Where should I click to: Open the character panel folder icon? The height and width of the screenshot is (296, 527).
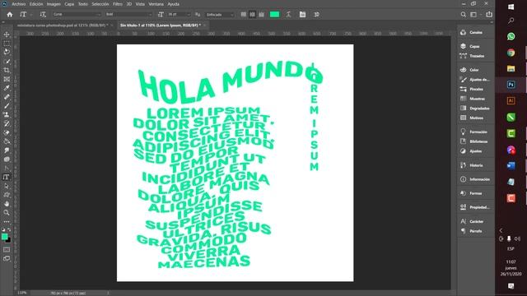pos(302,15)
